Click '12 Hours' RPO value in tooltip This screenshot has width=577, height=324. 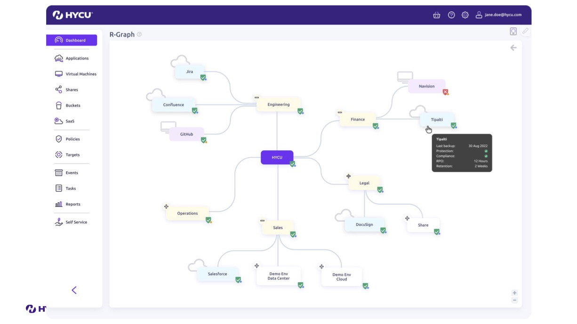click(481, 161)
